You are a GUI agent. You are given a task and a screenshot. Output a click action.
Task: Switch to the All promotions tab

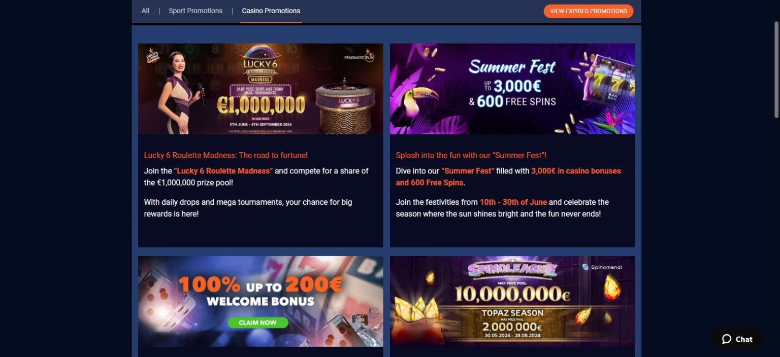pyautogui.click(x=145, y=11)
